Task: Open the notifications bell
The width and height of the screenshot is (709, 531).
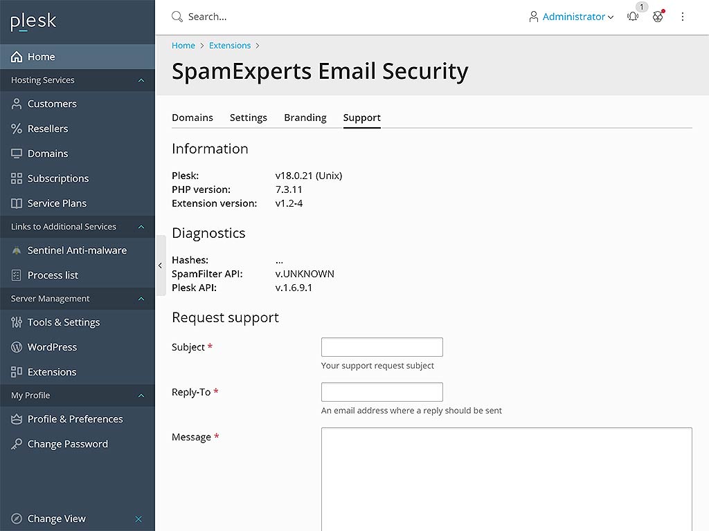Action: click(632, 17)
